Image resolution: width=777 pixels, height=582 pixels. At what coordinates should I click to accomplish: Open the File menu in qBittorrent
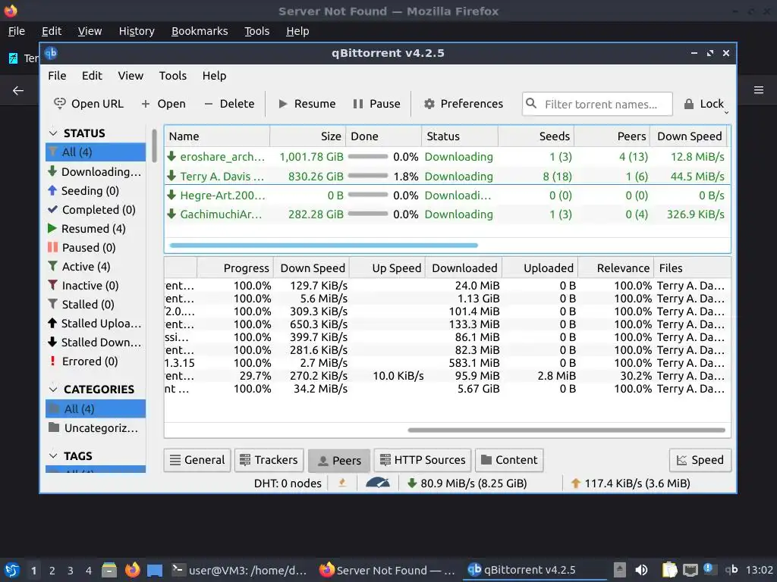point(57,76)
